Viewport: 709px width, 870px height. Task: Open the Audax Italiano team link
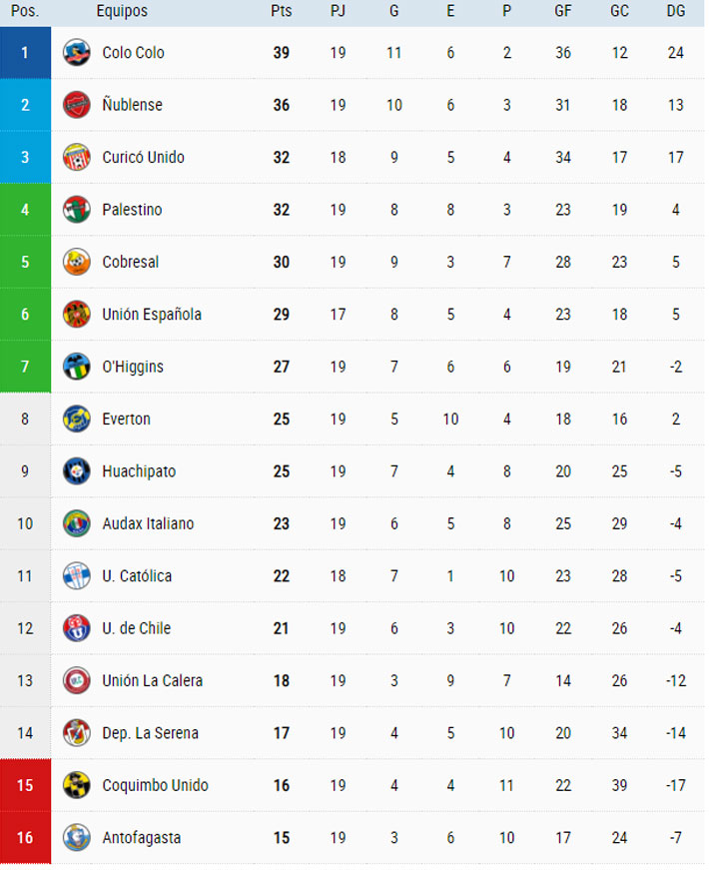coord(148,523)
